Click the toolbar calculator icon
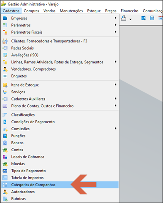Image resolution: width=163 pixels, height=203 pixels. pyautogui.click(x=152, y=18)
